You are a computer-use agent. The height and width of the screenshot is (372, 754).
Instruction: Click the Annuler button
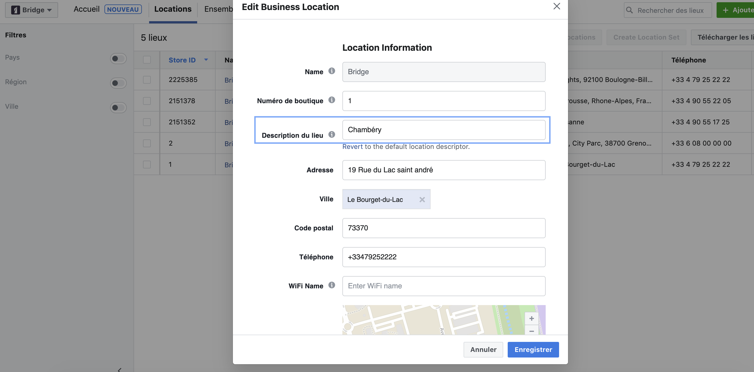pyautogui.click(x=483, y=349)
